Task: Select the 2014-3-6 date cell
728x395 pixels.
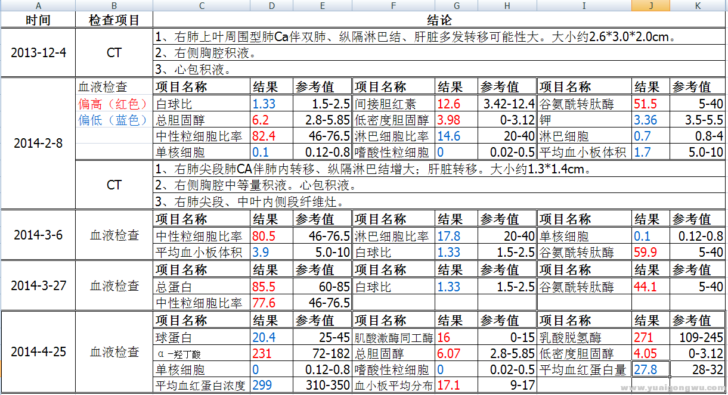Action: (38, 235)
